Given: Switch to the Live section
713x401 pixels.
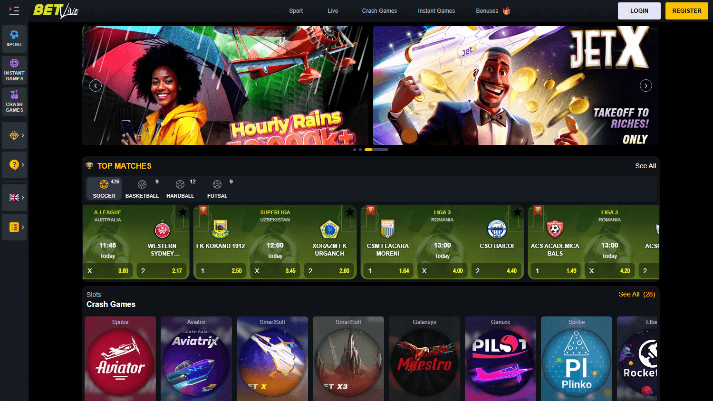Looking at the screenshot, I should coord(333,10).
